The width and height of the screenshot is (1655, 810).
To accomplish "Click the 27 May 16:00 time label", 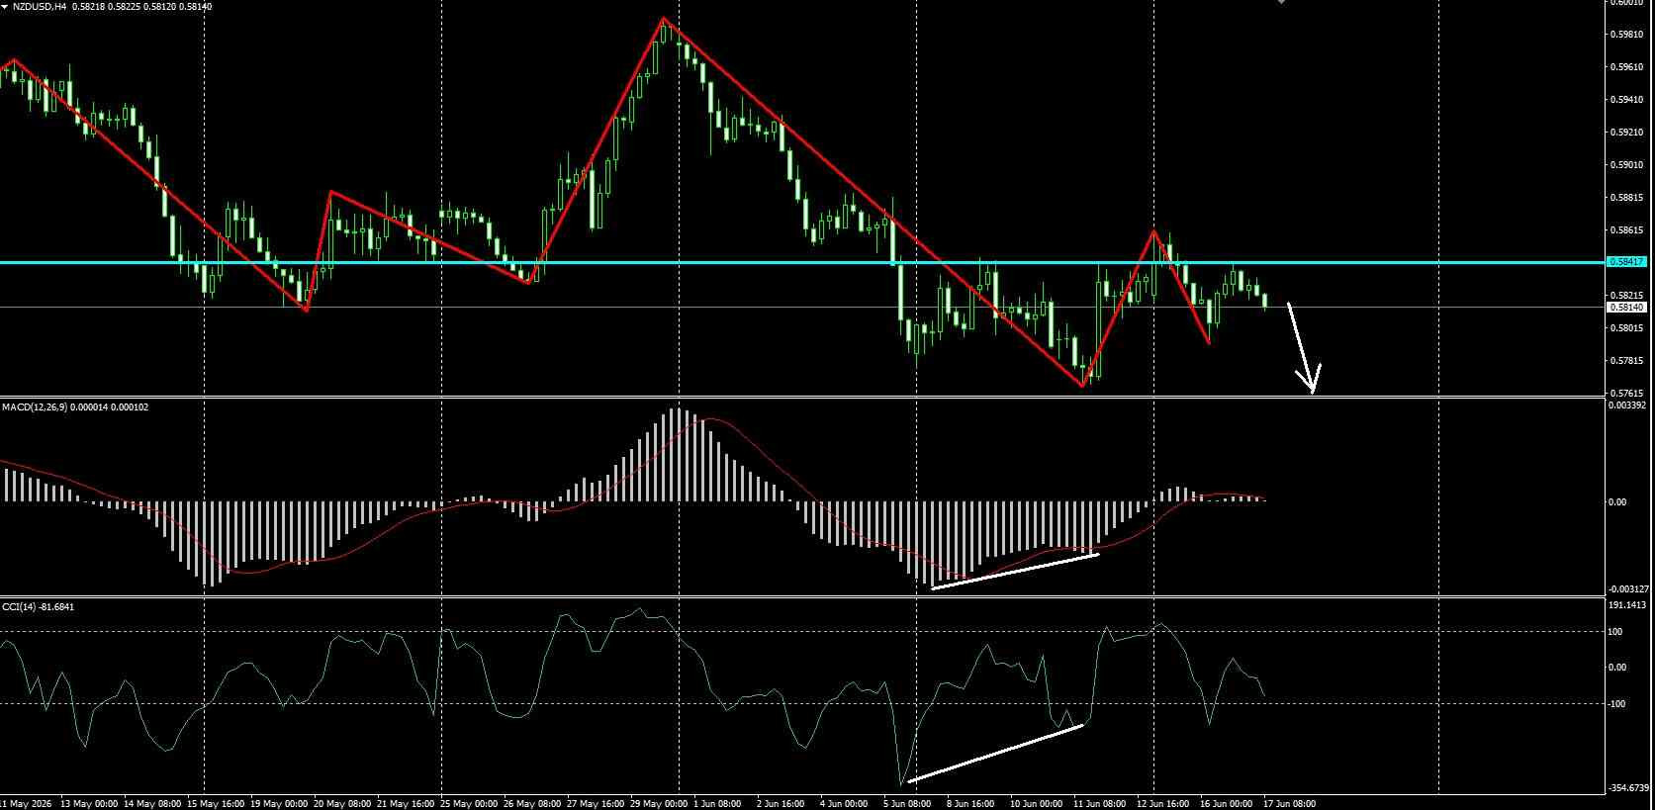I will (597, 804).
